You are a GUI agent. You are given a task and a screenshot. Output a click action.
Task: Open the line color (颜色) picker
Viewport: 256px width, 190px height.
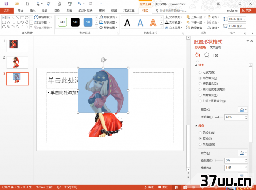pyautogui.click(x=243, y=153)
